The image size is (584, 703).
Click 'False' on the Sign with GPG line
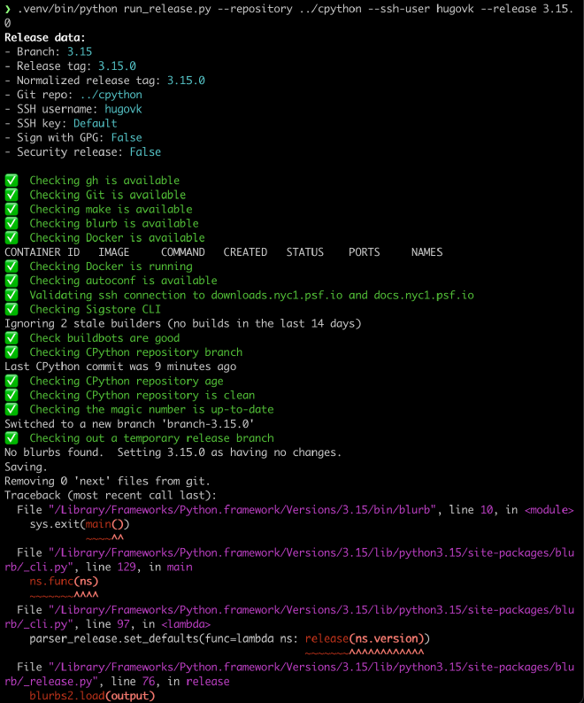pyautogui.click(x=127, y=138)
